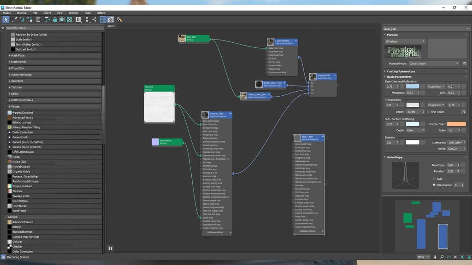
Task: Select Color Correction map in browser list
Action: click(23, 132)
